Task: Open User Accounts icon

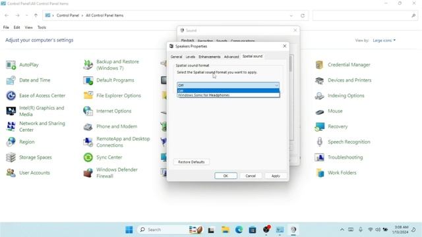Action: coord(11,172)
